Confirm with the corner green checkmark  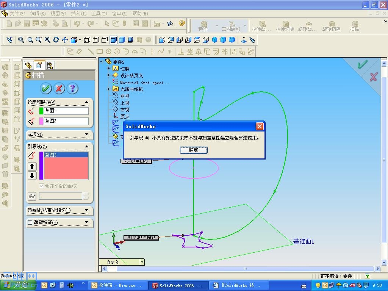[x=362, y=64]
